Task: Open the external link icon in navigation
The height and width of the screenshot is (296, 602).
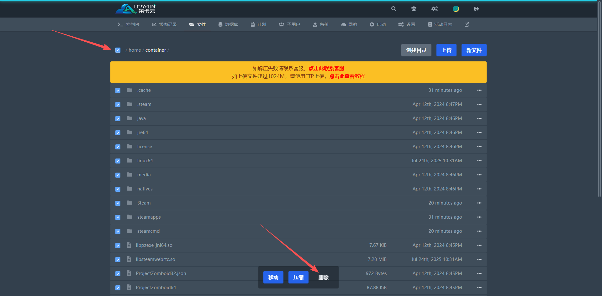Action: click(x=467, y=24)
